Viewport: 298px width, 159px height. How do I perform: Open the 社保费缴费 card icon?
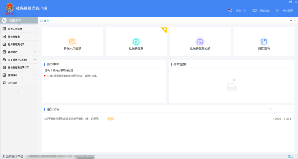click(136, 42)
